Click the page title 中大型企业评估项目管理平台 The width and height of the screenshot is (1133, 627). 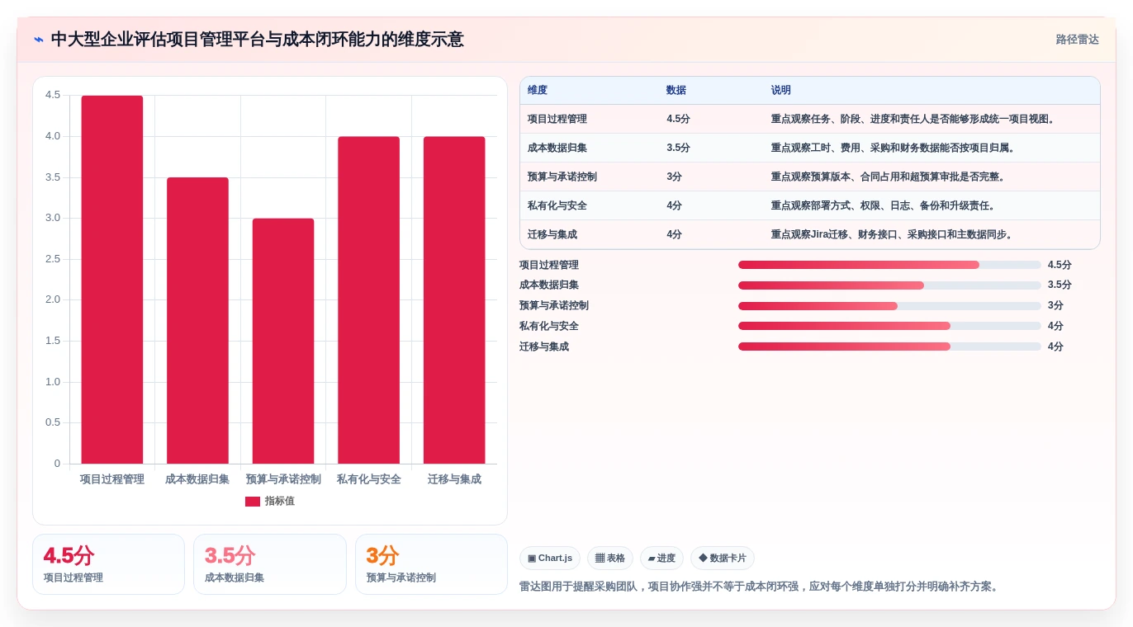[x=258, y=40]
